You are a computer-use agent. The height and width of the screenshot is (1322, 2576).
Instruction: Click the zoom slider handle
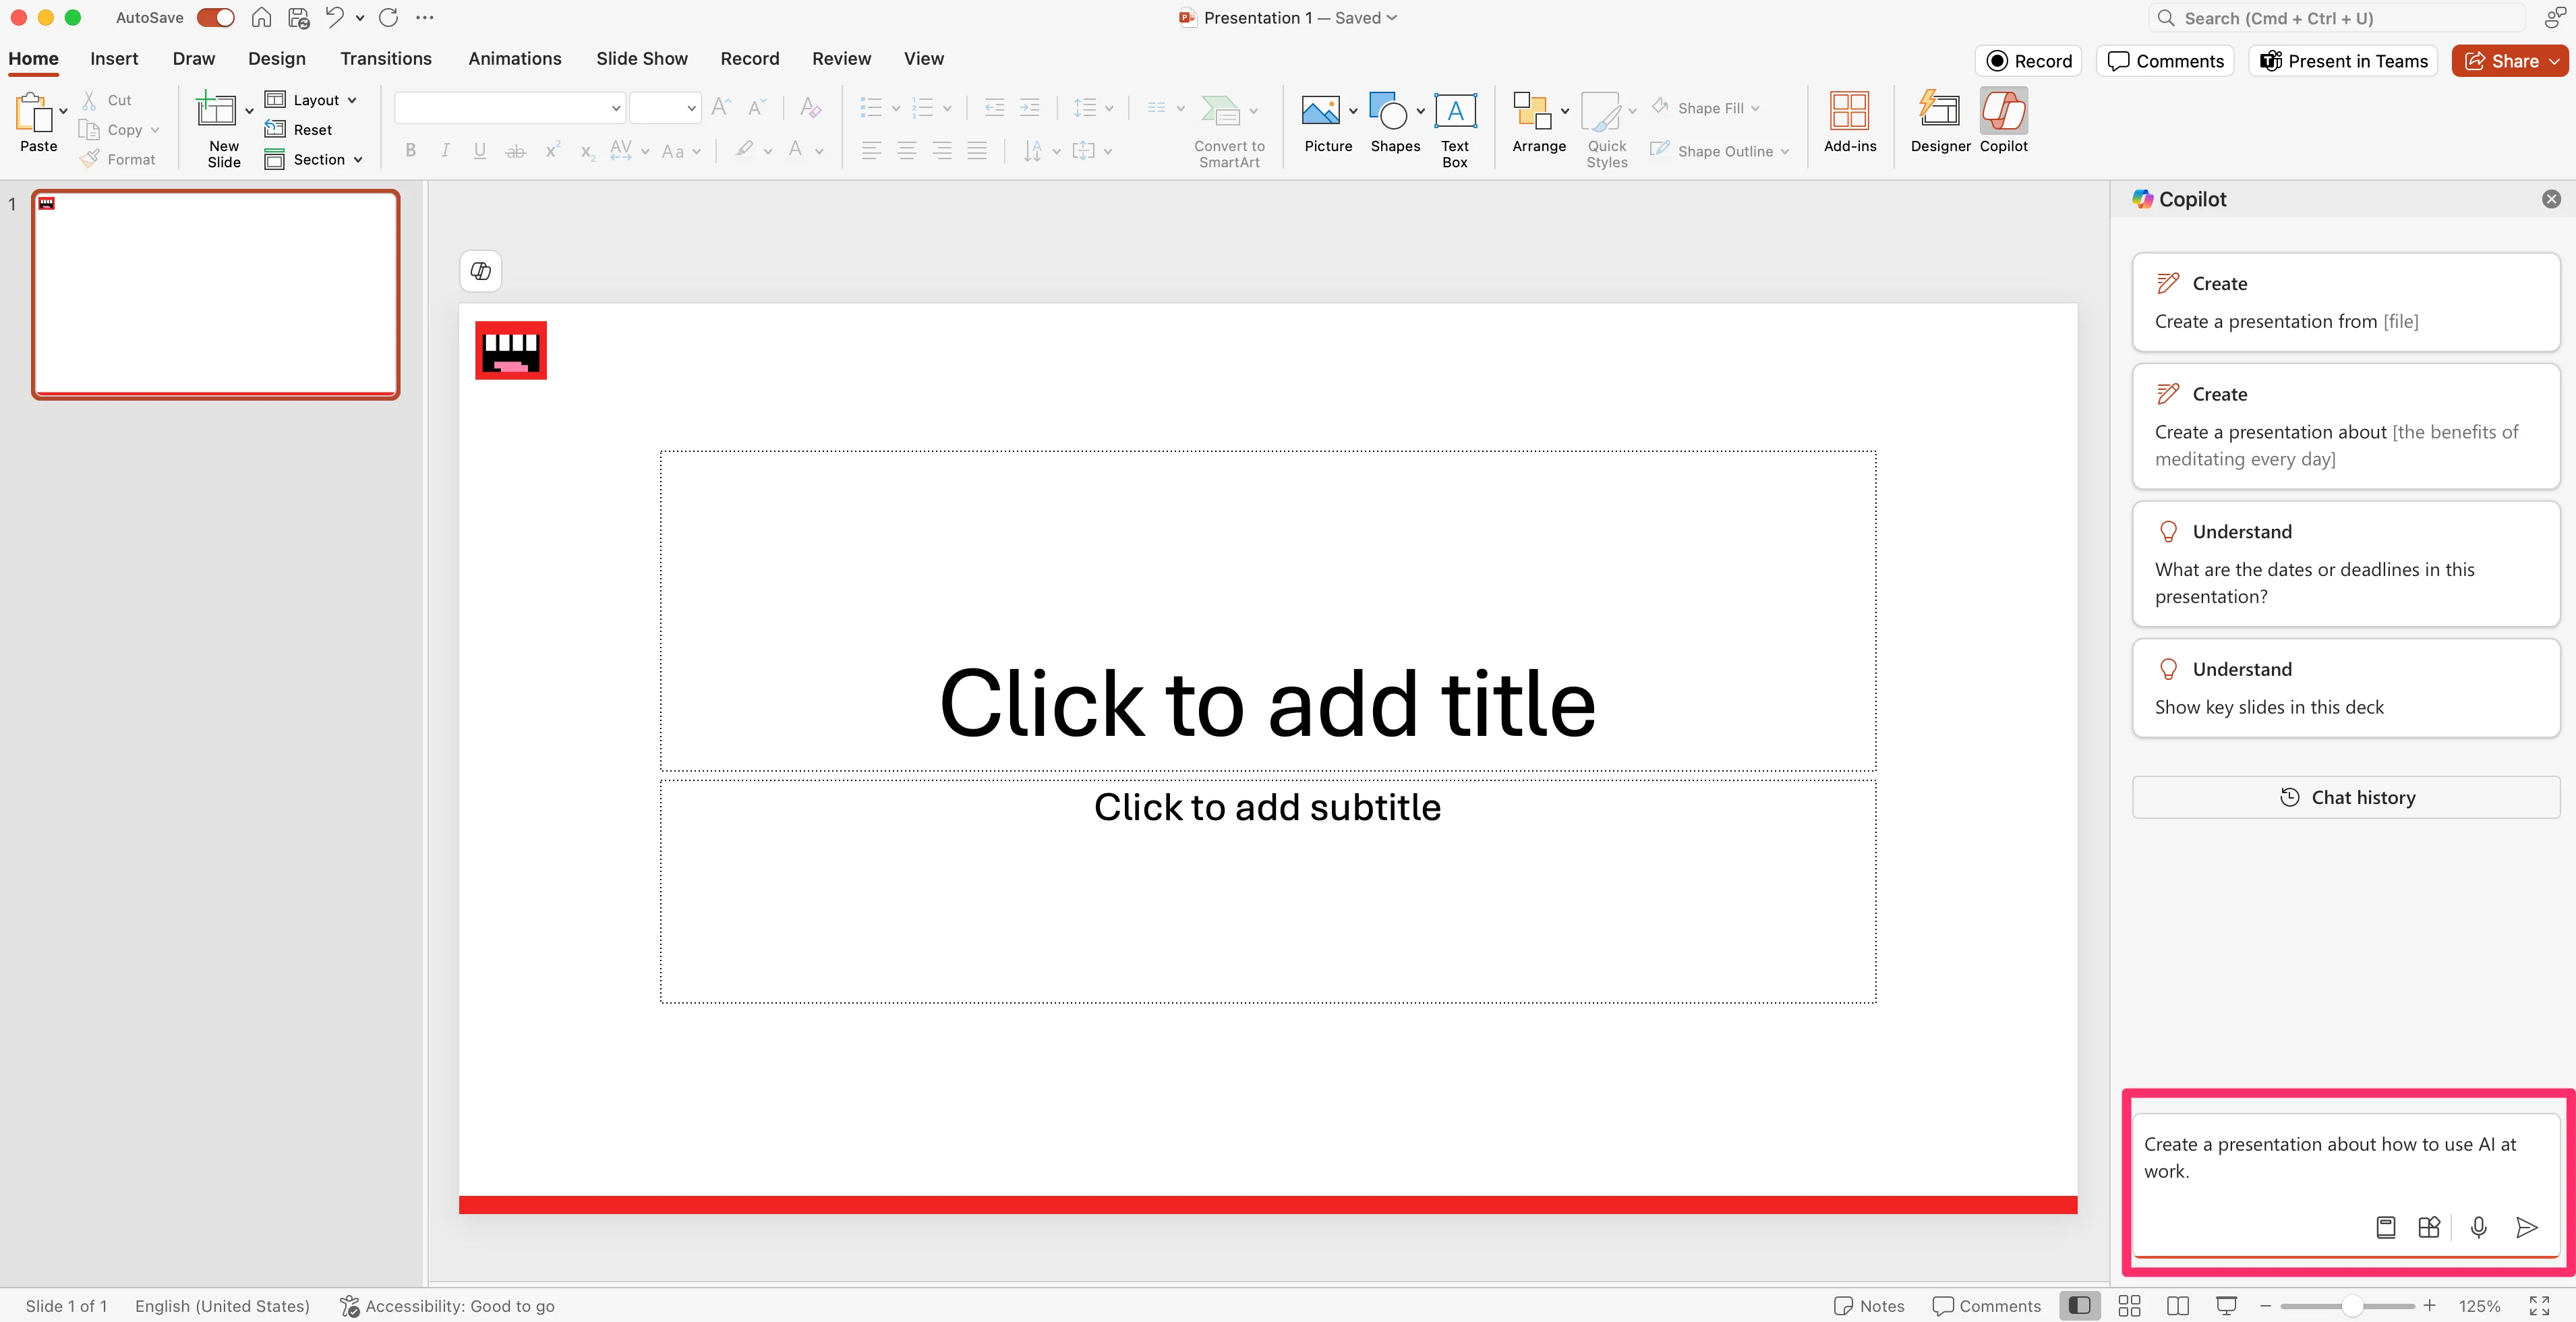[2352, 1305]
